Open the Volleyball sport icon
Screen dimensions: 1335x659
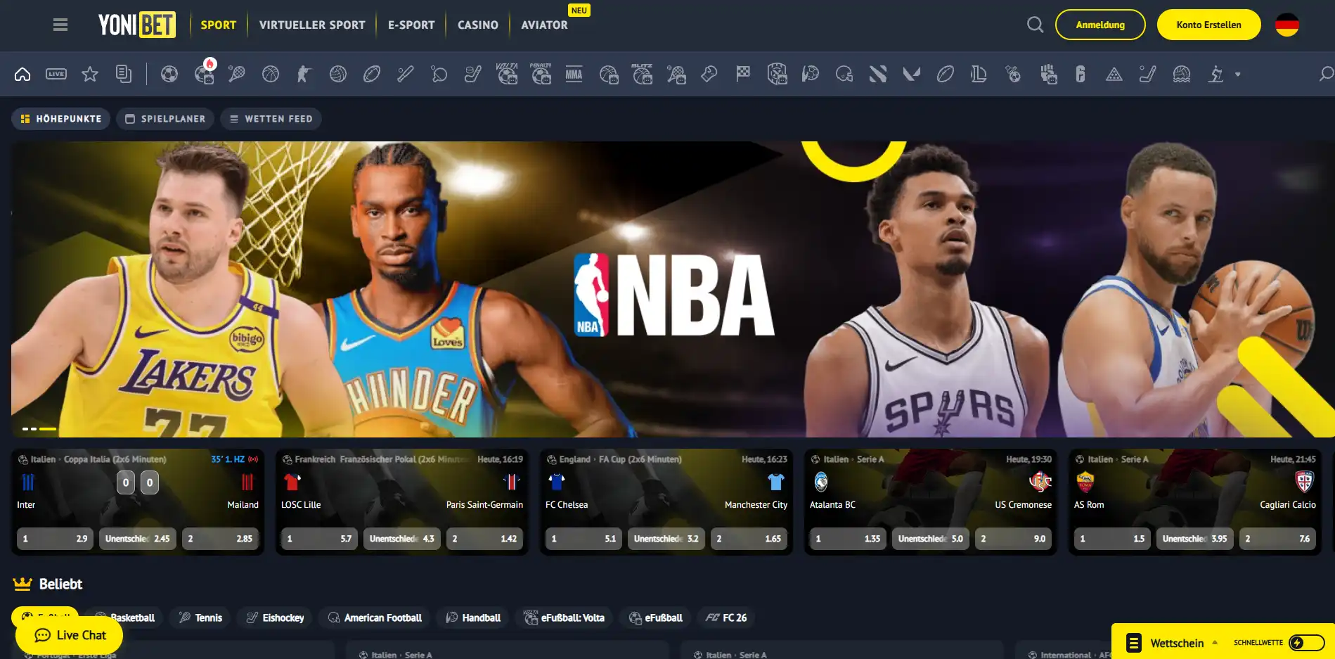[338, 73]
